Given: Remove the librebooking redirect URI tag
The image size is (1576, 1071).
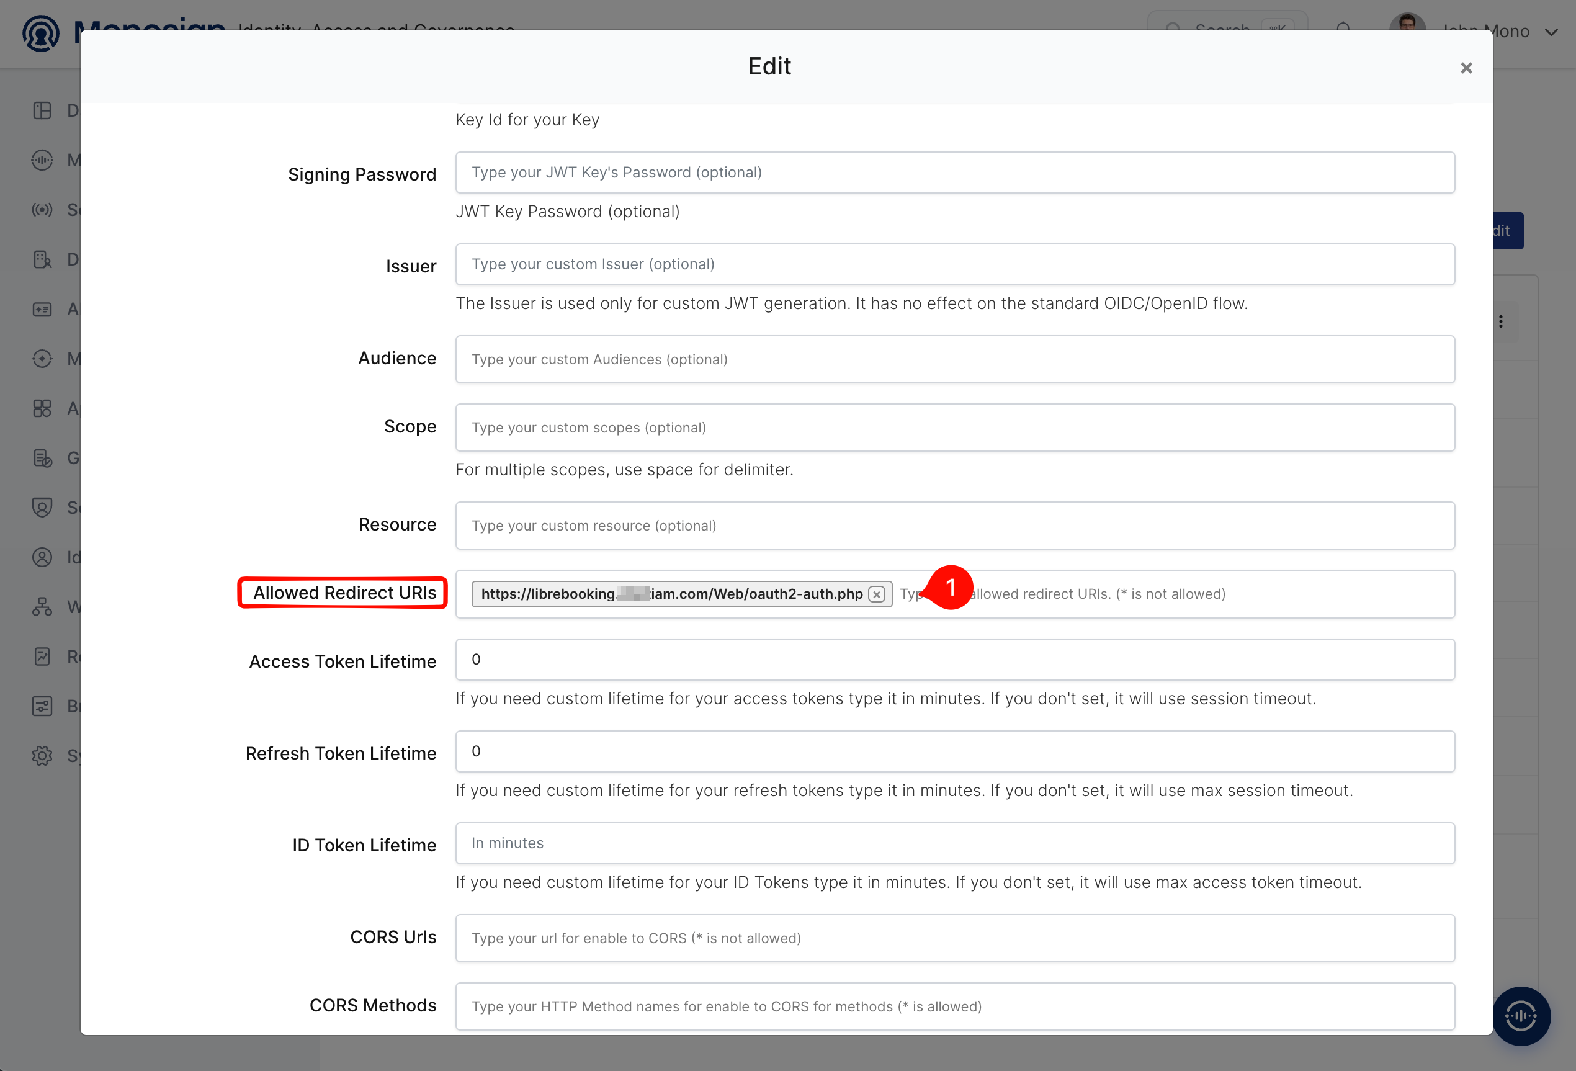Looking at the screenshot, I should (x=877, y=594).
